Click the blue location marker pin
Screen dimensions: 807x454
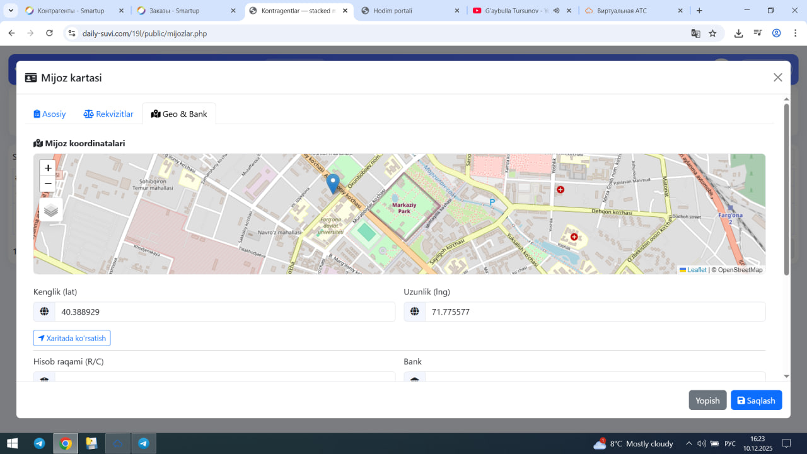click(x=333, y=183)
